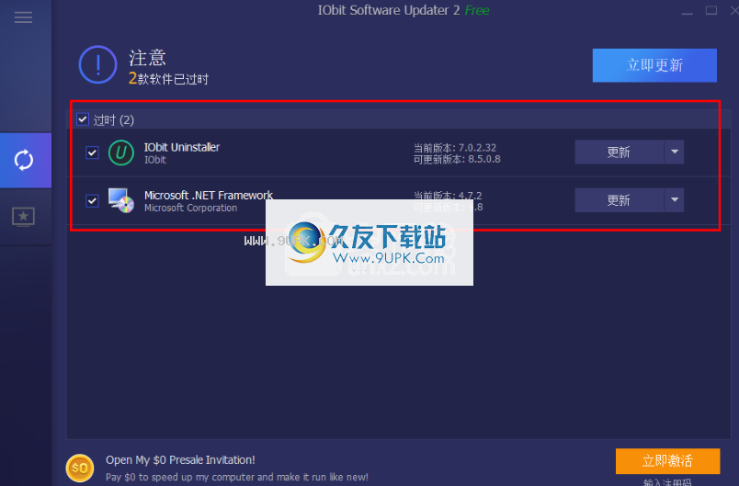Open the hamburger menu
The image size is (739, 486).
pos(23,17)
